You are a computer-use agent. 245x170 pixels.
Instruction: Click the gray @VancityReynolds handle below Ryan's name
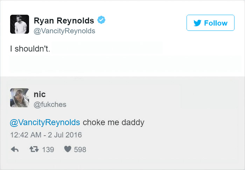point(64,31)
